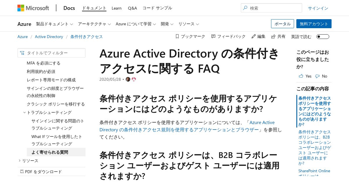Click the タイトルでフィルター input field

(x=51, y=53)
